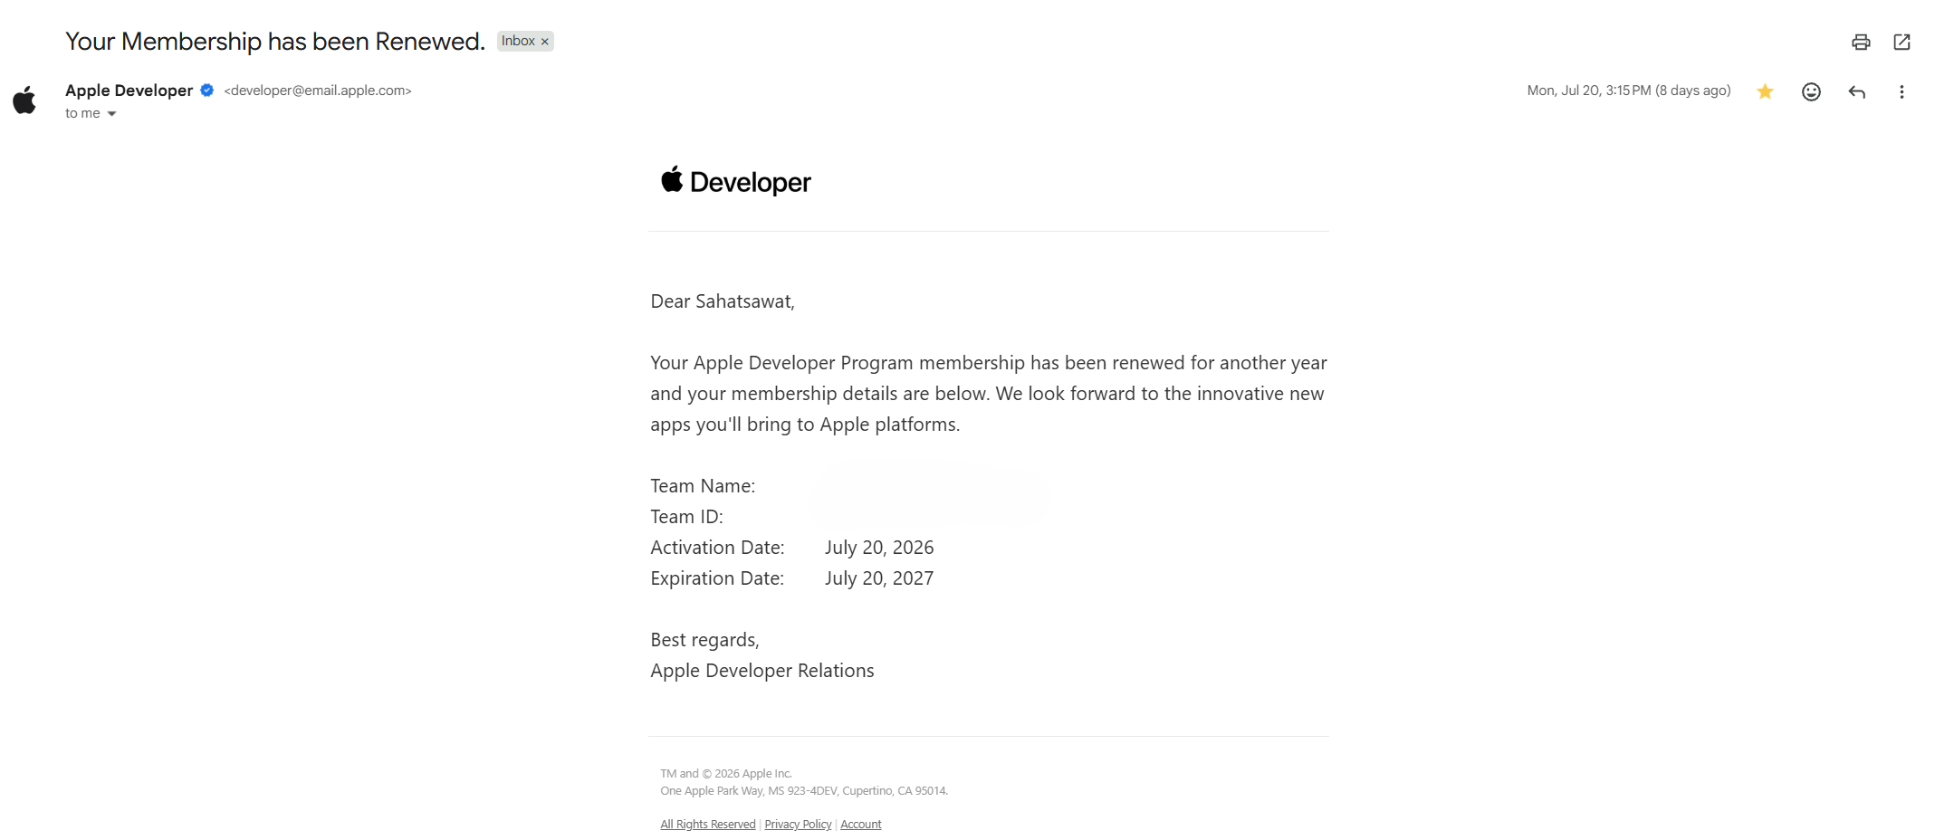Print this email with the printer icon
The image size is (1935, 840).
pos(1861,42)
